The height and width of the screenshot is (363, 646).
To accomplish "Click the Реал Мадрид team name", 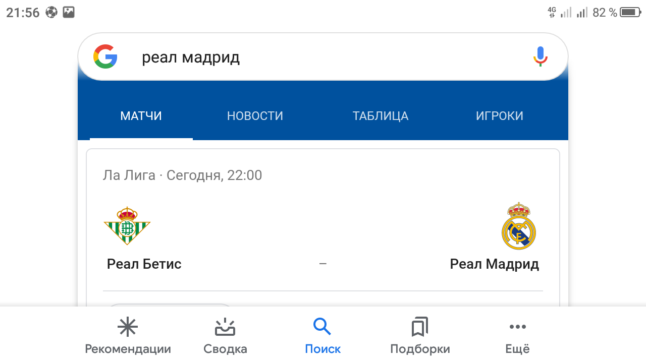I will point(494,264).
